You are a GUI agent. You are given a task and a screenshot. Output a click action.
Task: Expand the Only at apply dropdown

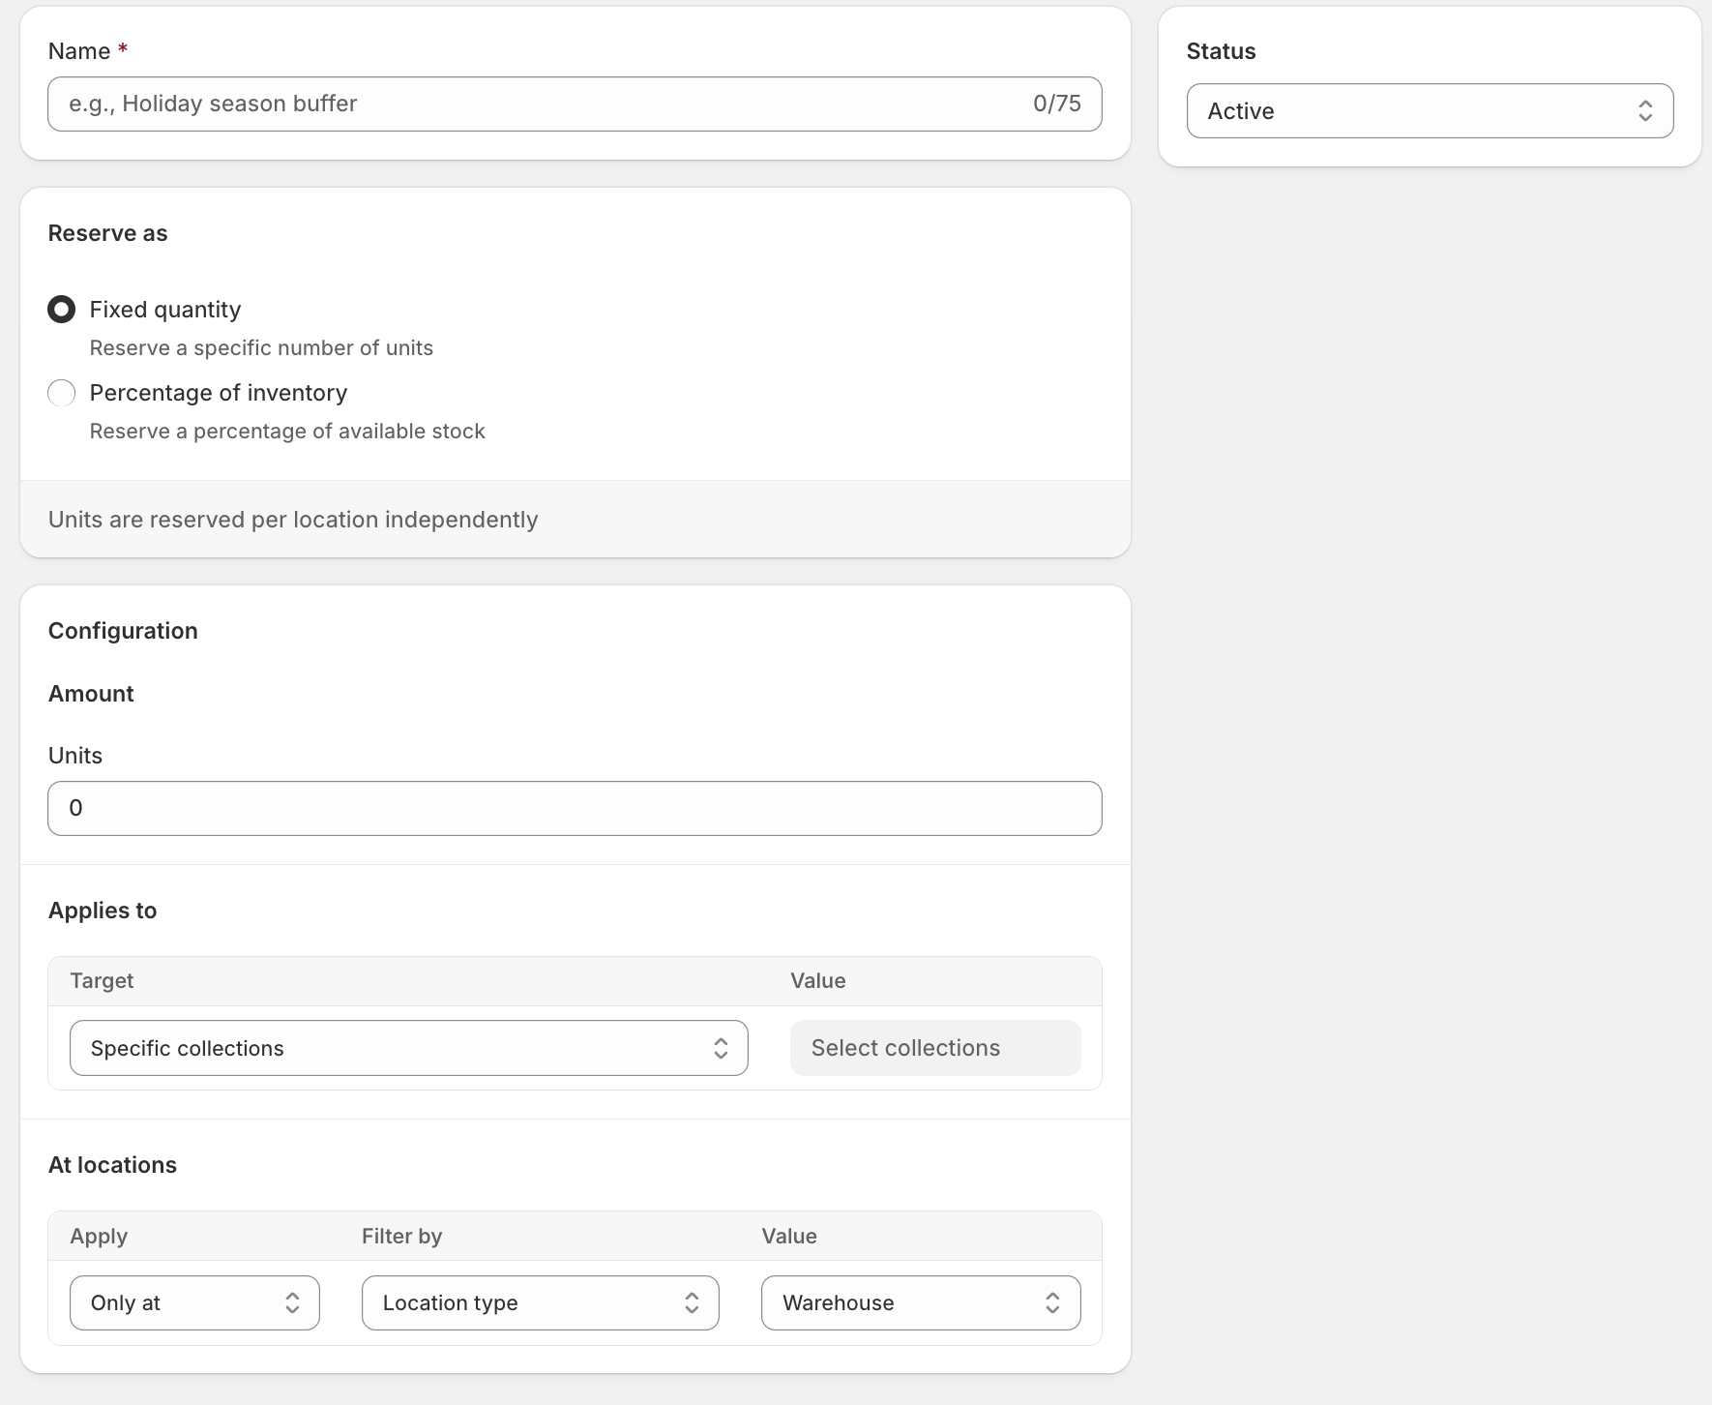(x=179, y=1303)
